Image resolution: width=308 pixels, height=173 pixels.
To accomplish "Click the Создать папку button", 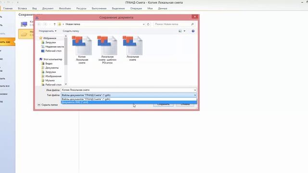I will [x=71, y=31].
